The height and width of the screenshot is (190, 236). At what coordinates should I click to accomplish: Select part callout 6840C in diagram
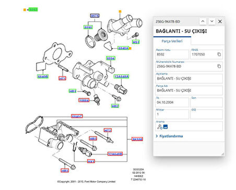77,116
